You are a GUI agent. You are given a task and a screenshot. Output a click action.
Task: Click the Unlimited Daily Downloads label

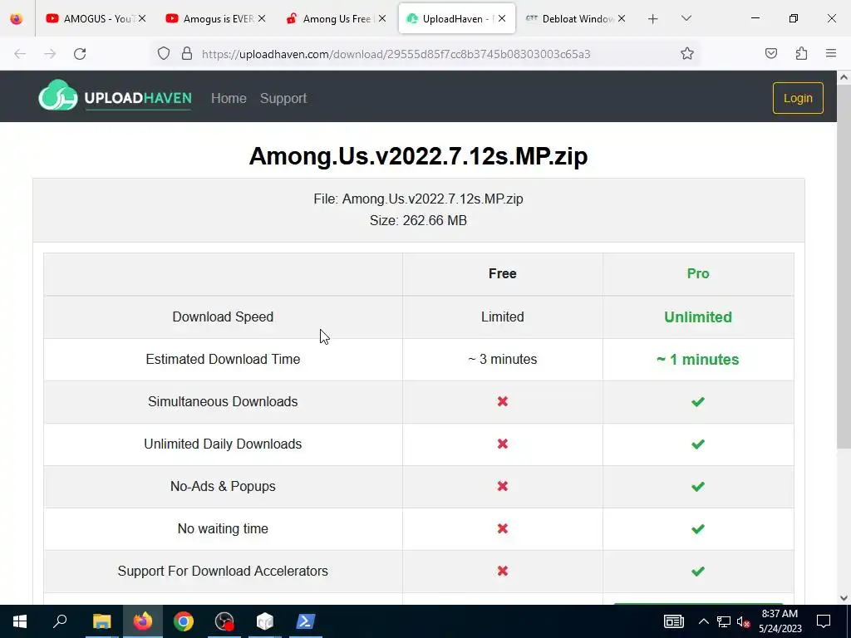(223, 444)
